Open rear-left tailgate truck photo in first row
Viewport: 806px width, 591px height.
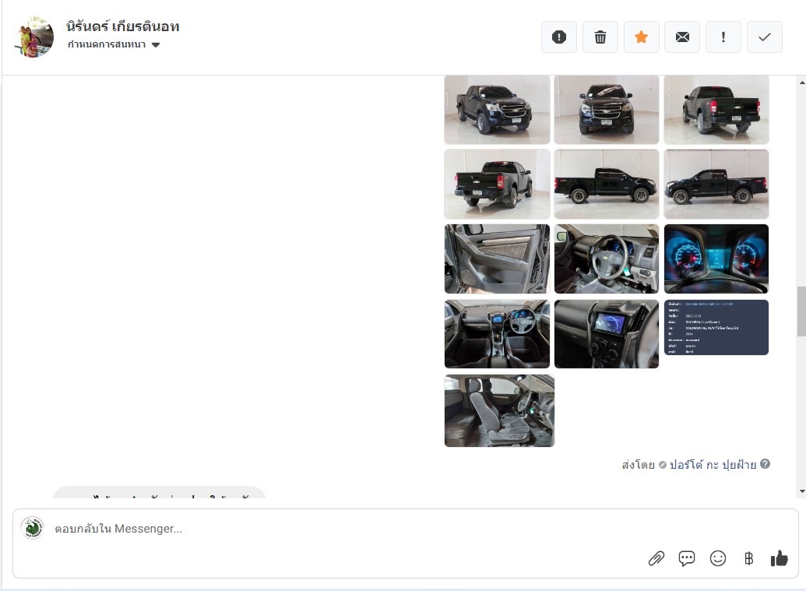[x=716, y=110]
